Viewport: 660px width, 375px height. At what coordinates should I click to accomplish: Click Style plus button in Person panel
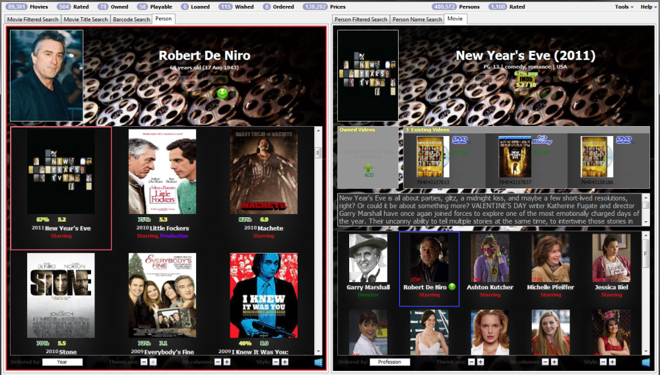click(285, 362)
